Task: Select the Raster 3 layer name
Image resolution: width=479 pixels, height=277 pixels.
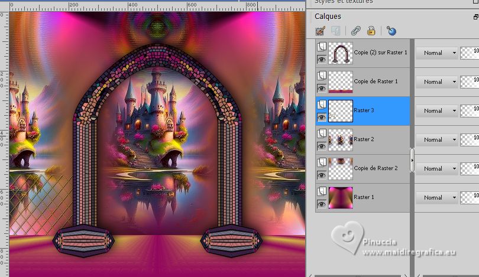Action: click(364, 110)
